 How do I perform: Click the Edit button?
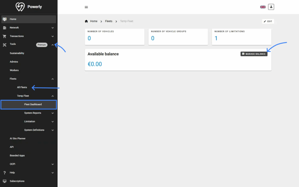(x=268, y=21)
